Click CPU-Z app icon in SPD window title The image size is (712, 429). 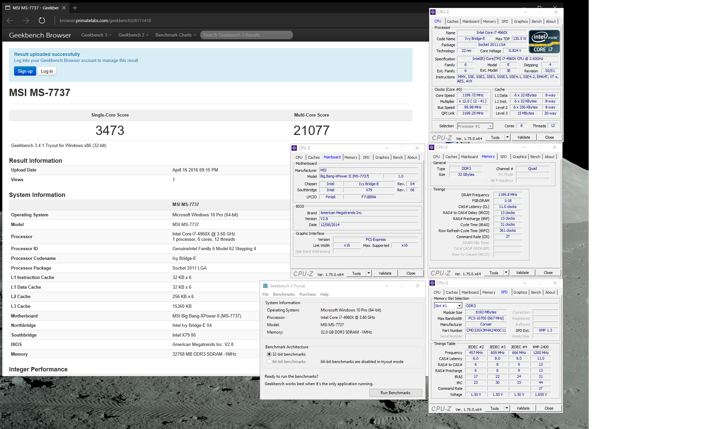(432, 283)
